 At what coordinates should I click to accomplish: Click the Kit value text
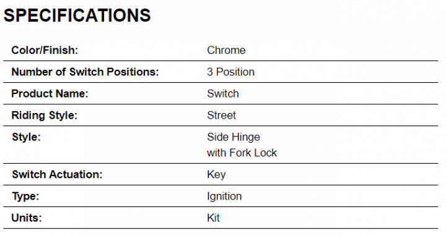213,218
